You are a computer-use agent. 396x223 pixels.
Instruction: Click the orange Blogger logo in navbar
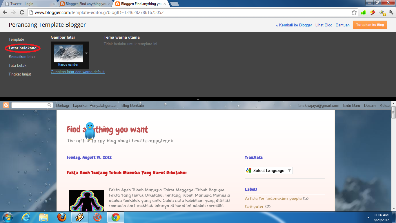pos(6,105)
